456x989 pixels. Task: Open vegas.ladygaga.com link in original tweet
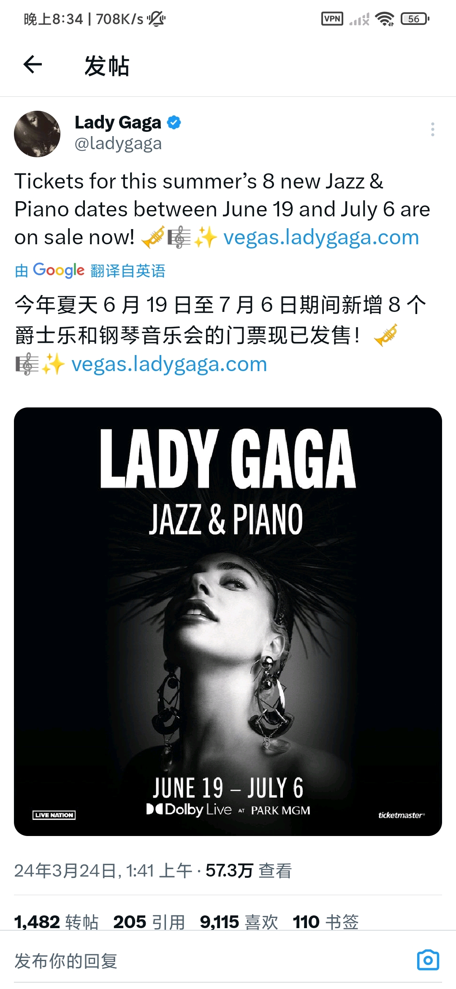[321, 237]
